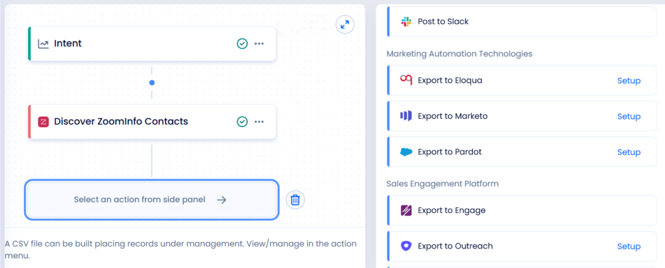
Task: Click the Pardot Salesforce cloud icon
Action: (x=406, y=152)
